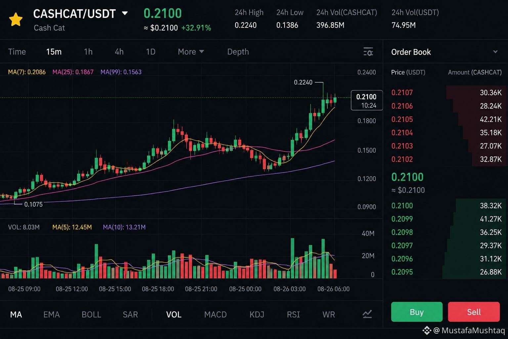Select ask price 0.2102
Image resolution: width=508 pixels, height=339 pixels.
(x=402, y=159)
